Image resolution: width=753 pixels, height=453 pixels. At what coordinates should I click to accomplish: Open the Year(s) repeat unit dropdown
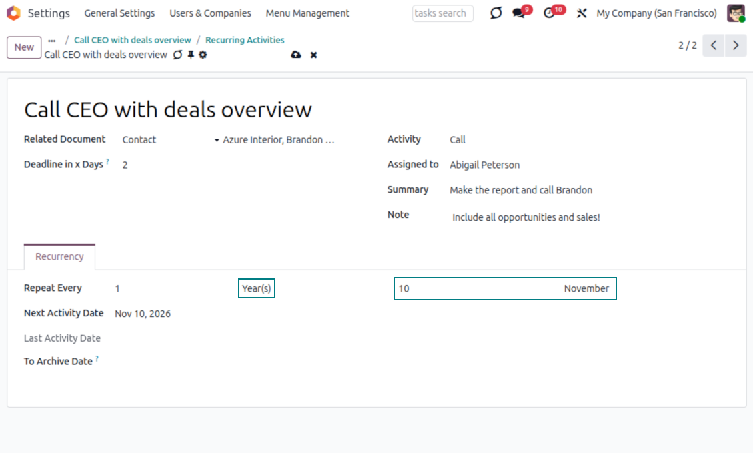[257, 288]
